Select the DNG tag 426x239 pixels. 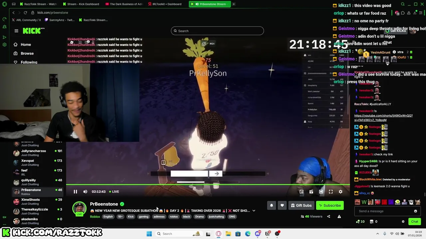coord(232,216)
